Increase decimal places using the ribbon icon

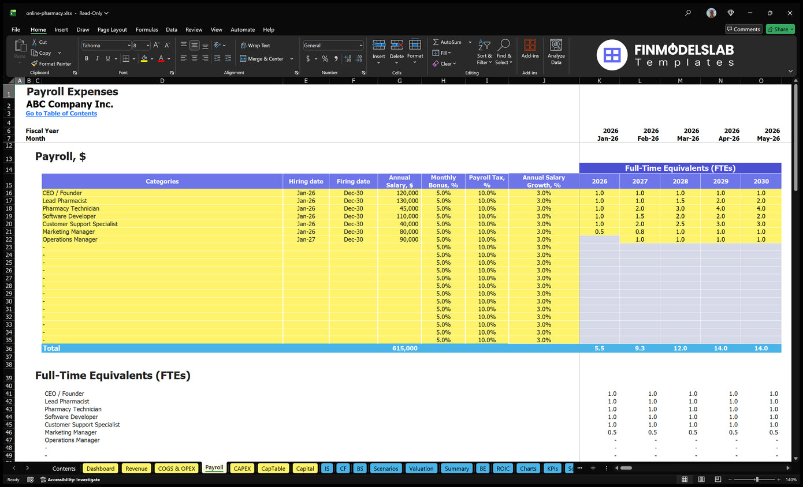tap(347, 58)
